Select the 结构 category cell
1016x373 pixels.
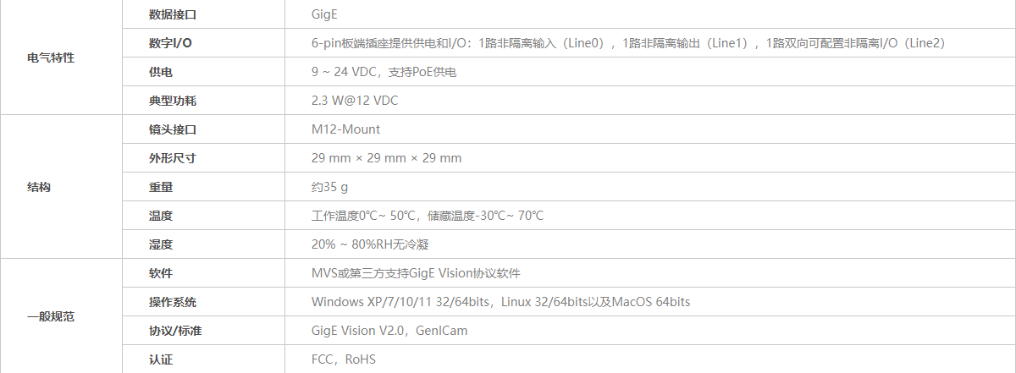39,187
